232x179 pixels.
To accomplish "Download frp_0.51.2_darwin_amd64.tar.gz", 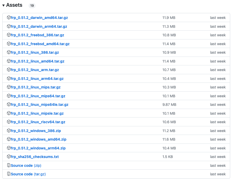I will (39, 18).
